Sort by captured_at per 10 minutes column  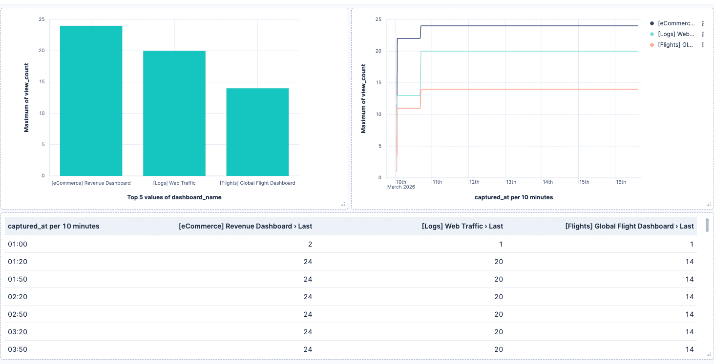click(x=54, y=226)
